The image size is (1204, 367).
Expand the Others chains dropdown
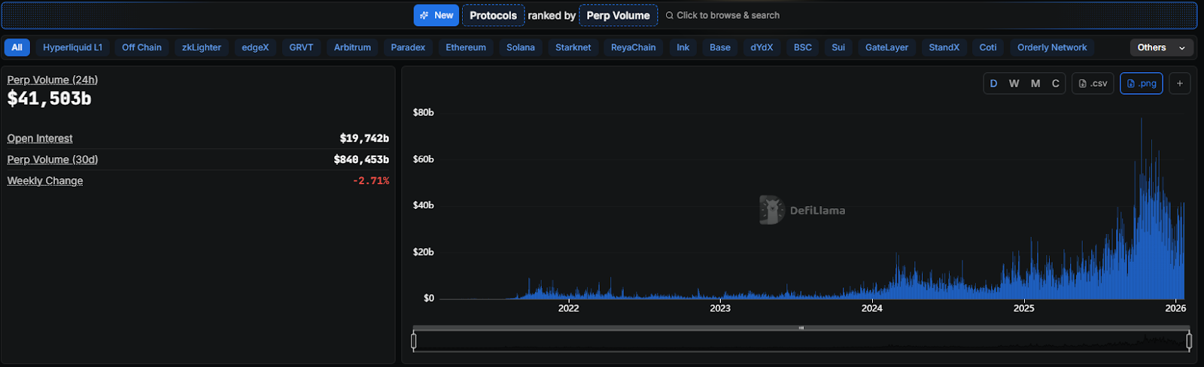[x=1161, y=47]
